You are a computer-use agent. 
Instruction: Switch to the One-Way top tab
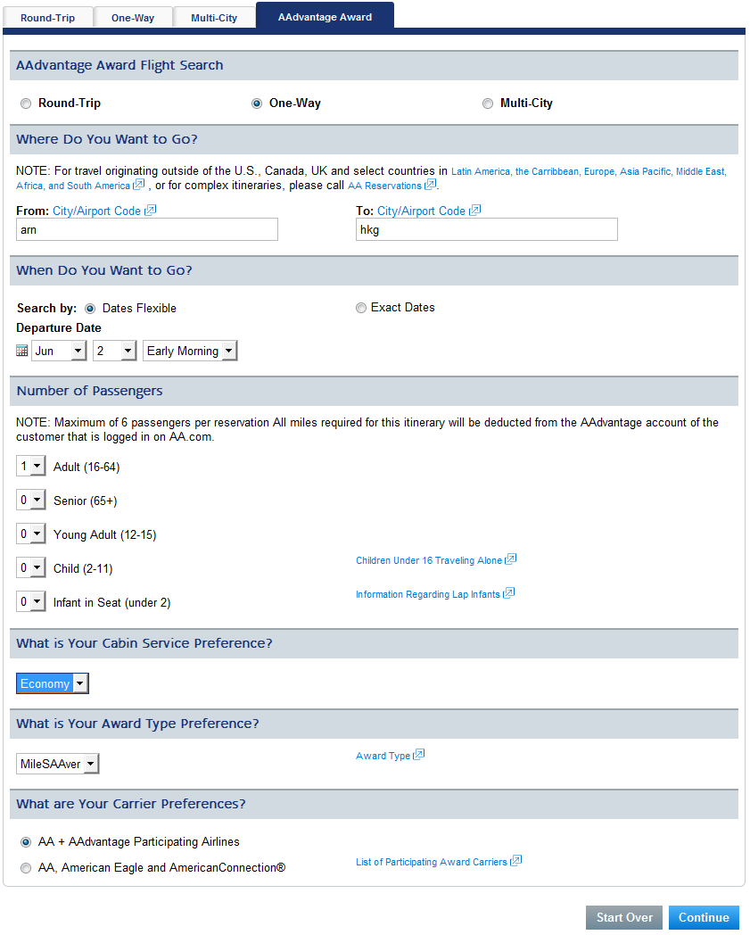tap(133, 17)
